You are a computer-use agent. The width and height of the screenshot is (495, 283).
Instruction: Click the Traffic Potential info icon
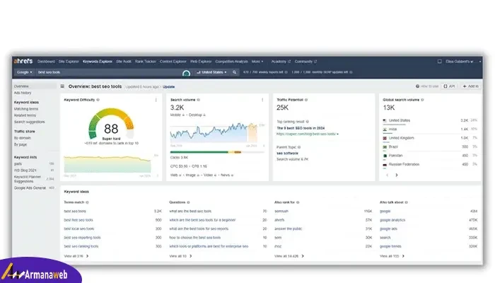click(x=306, y=100)
